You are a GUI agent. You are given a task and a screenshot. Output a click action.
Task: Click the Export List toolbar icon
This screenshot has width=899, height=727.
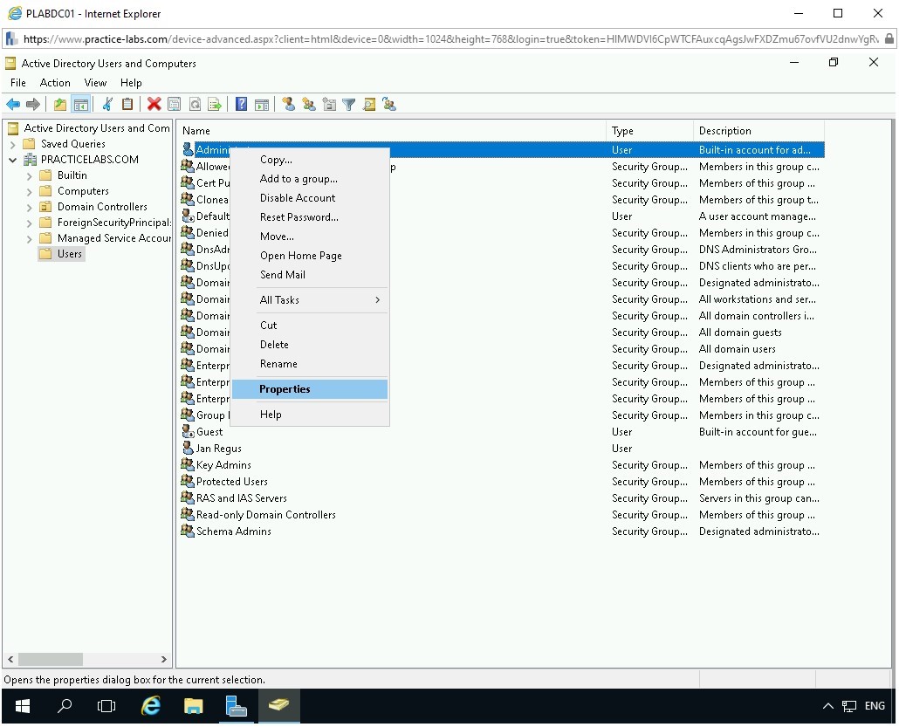[215, 105]
